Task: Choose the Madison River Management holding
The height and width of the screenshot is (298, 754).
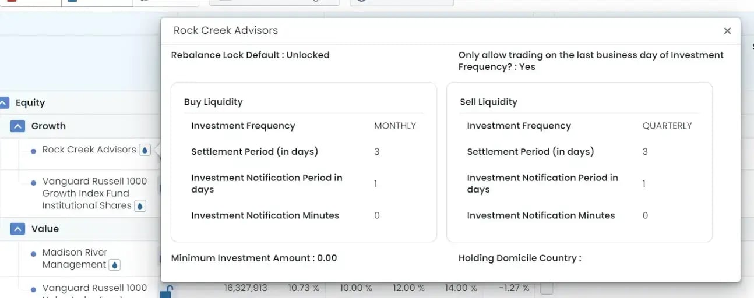Action: 75,258
